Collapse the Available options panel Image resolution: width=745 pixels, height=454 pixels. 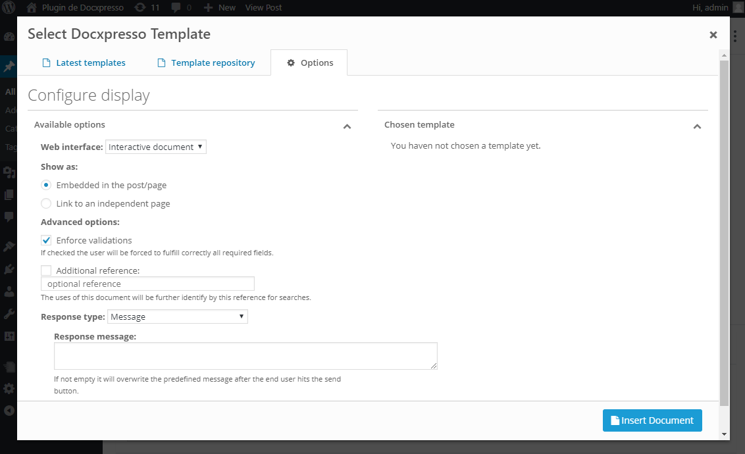(x=347, y=126)
